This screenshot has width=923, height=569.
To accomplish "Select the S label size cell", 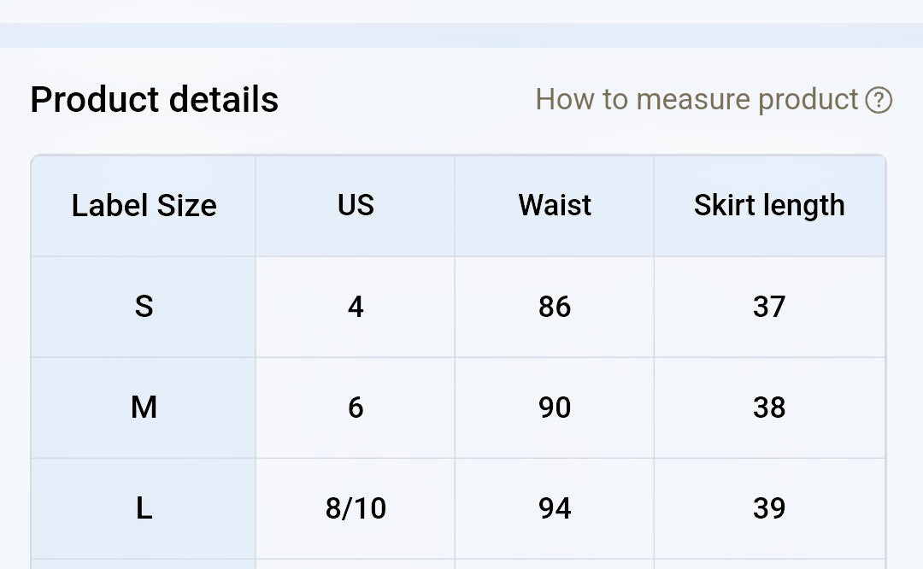I will pos(144,308).
